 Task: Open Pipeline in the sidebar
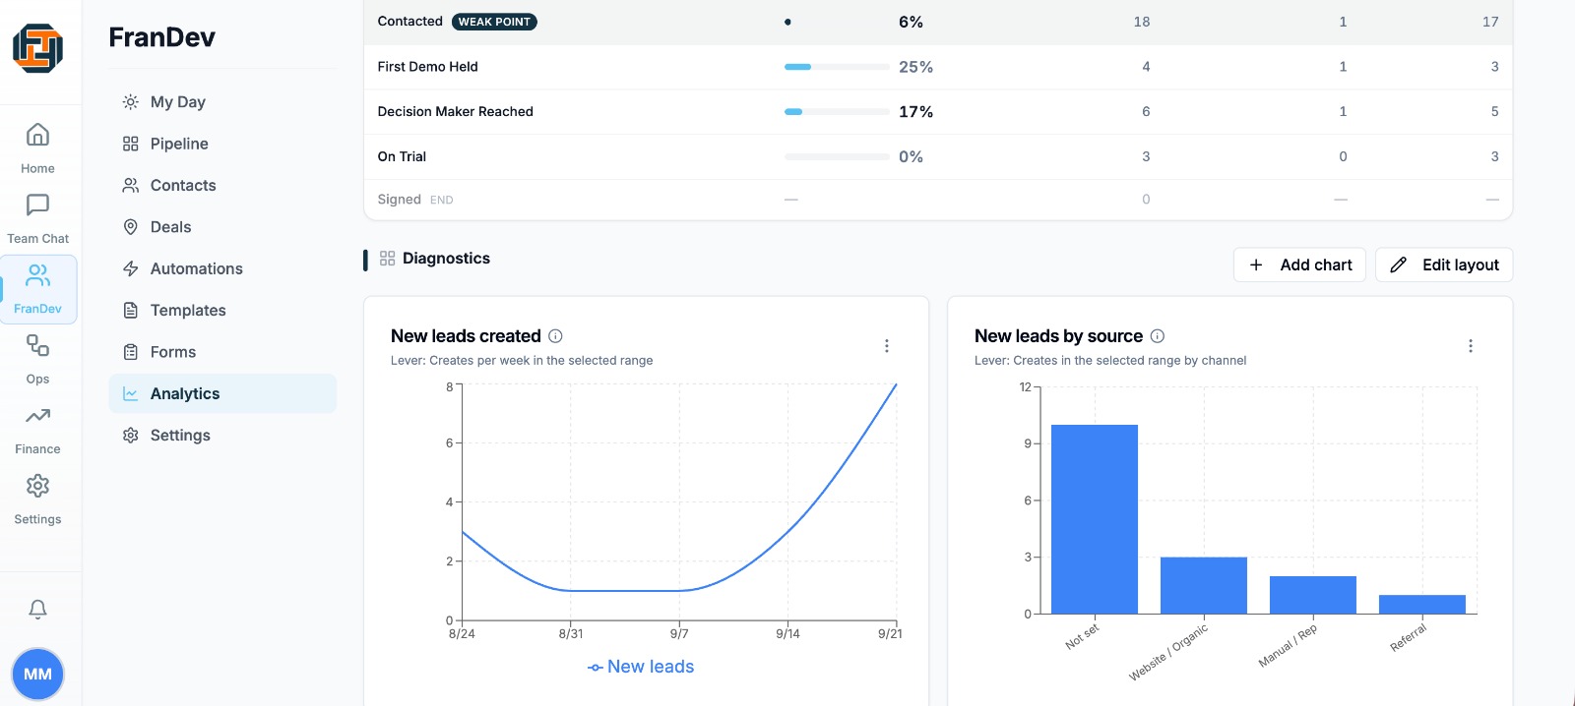(x=222, y=144)
